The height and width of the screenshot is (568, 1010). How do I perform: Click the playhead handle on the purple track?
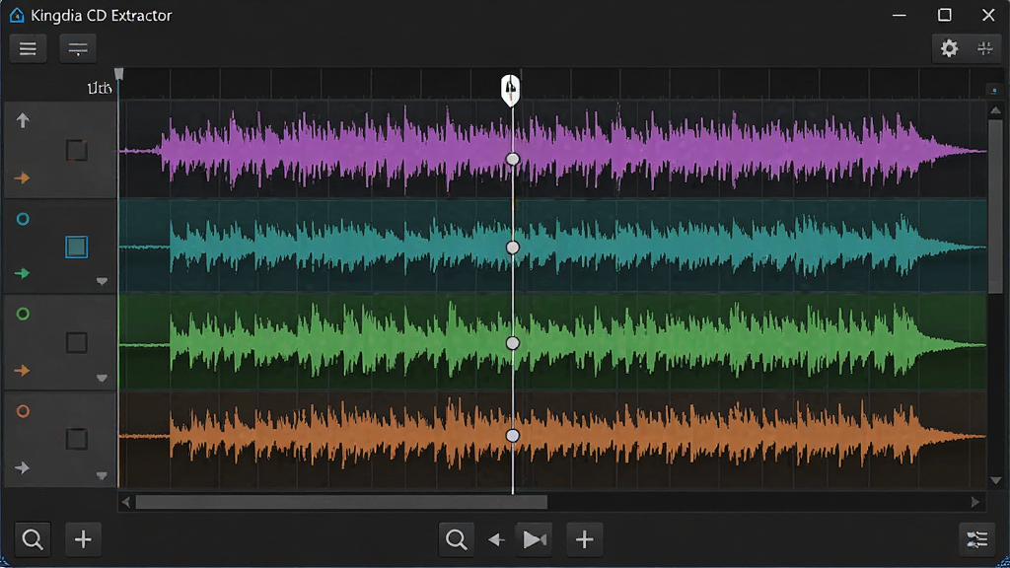(513, 159)
